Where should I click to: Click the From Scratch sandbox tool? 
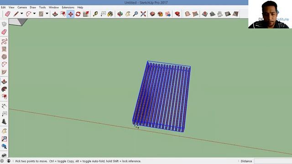click(x=195, y=14)
